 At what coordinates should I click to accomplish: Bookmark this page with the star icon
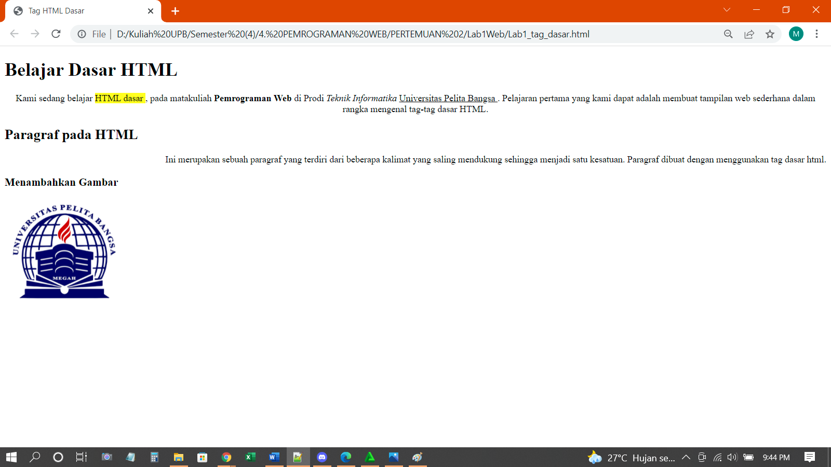[770, 34]
